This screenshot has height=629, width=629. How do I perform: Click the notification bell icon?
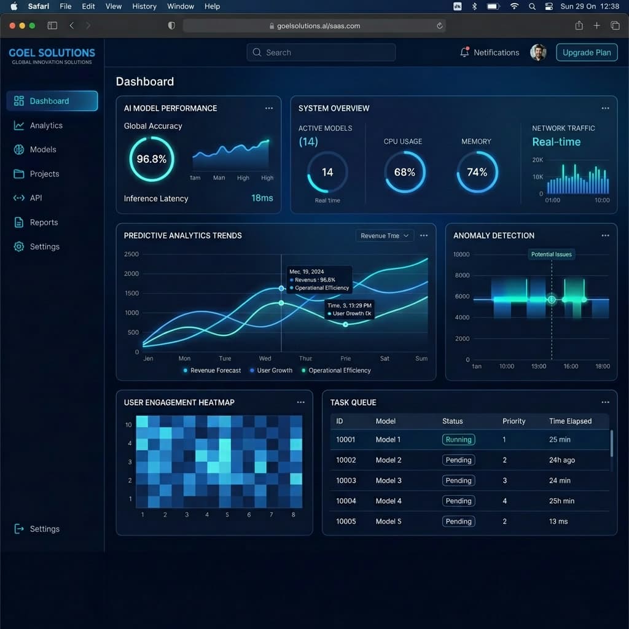[464, 52]
